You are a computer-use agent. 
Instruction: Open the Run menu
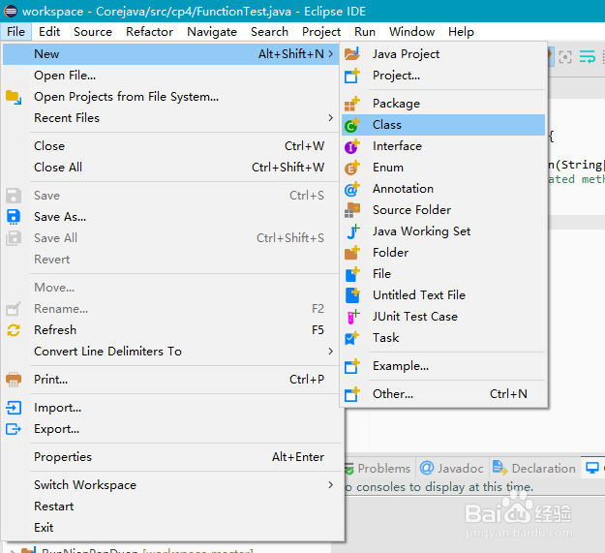point(365,32)
